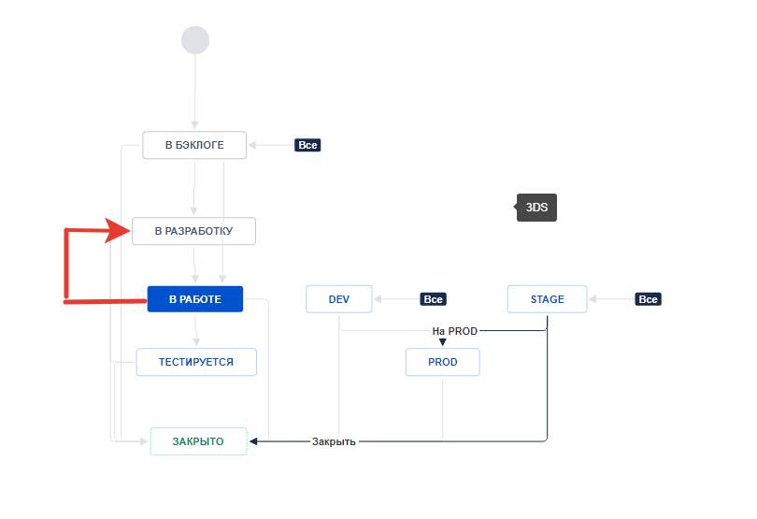Click the arrow from start circle to В БЭКЛОГЕ

(x=195, y=92)
